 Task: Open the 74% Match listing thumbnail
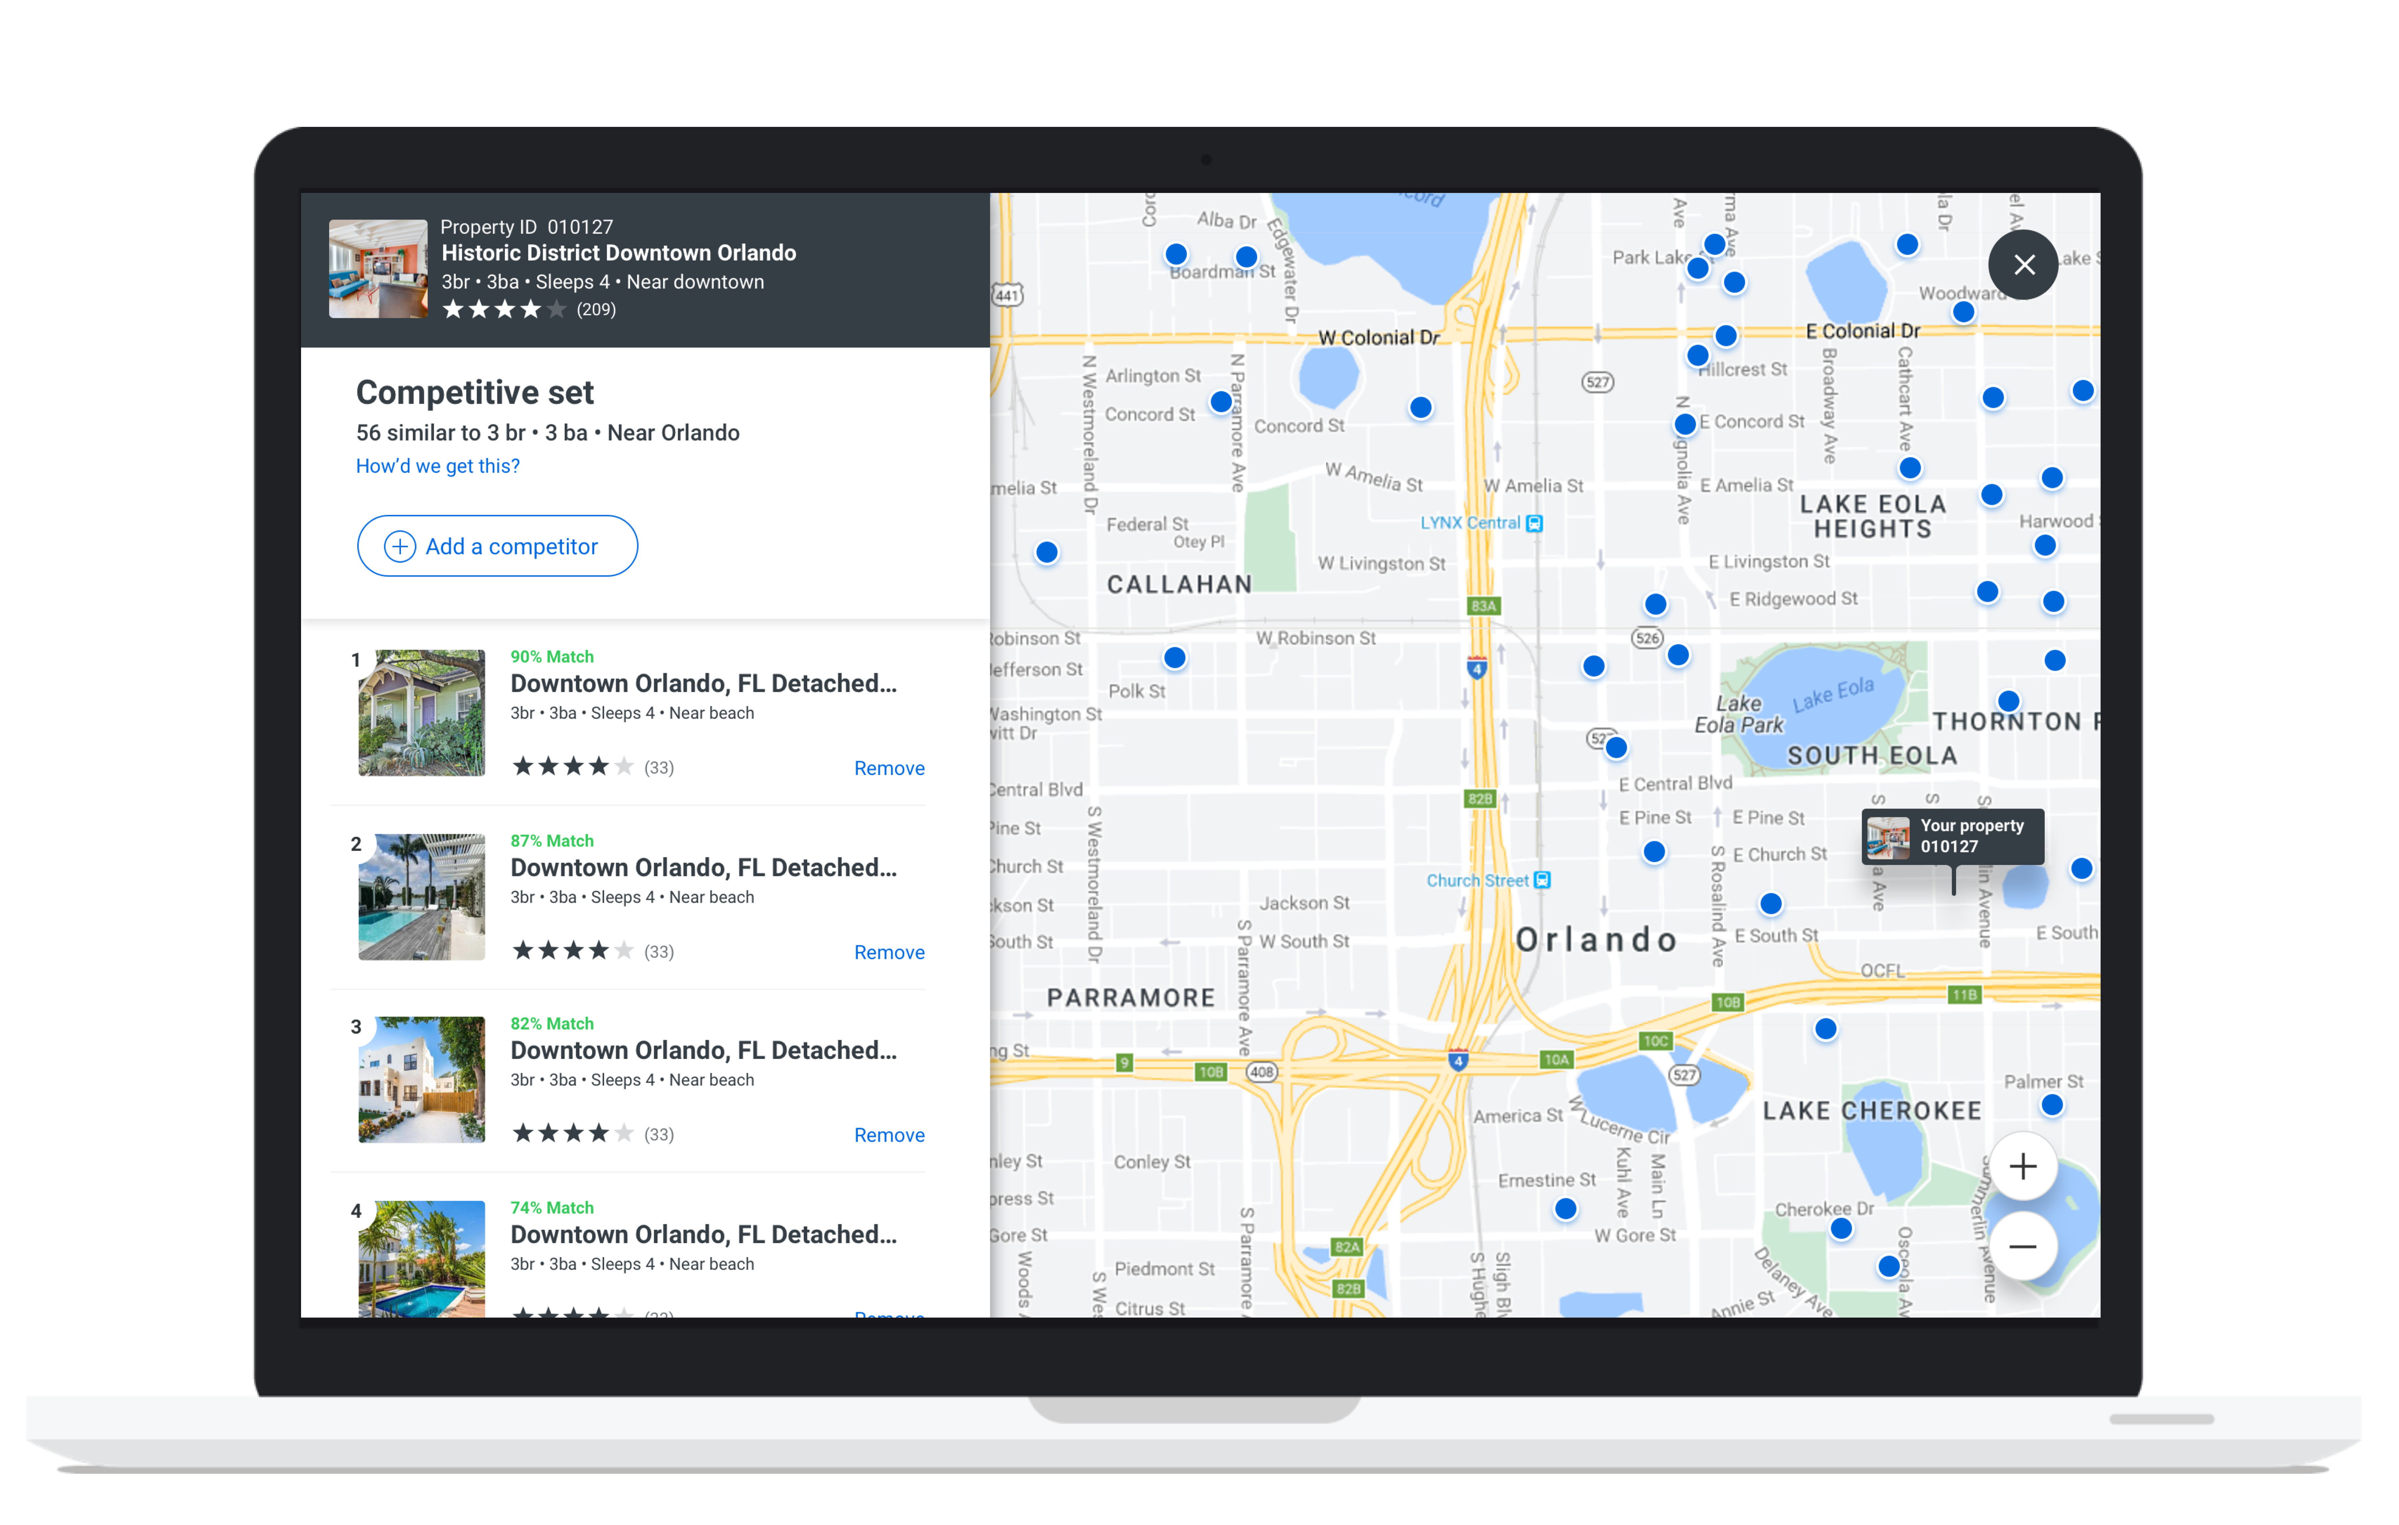(421, 1259)
